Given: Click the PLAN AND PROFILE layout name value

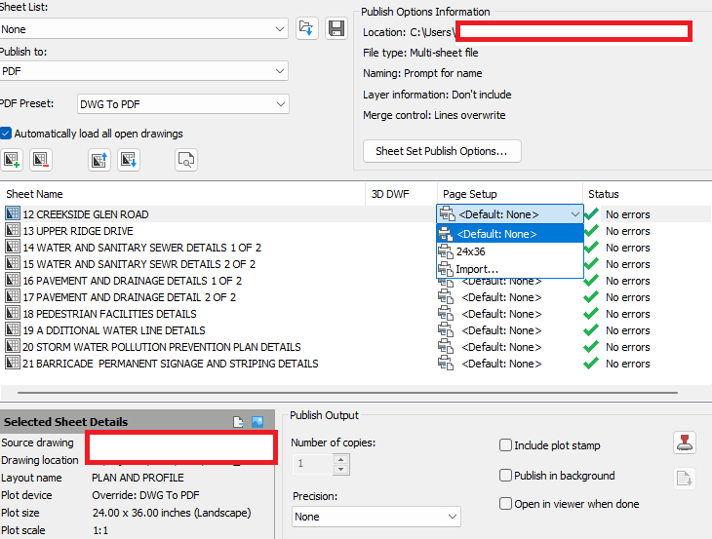Looking at the screenshot, I should click(x=138, y=478).
